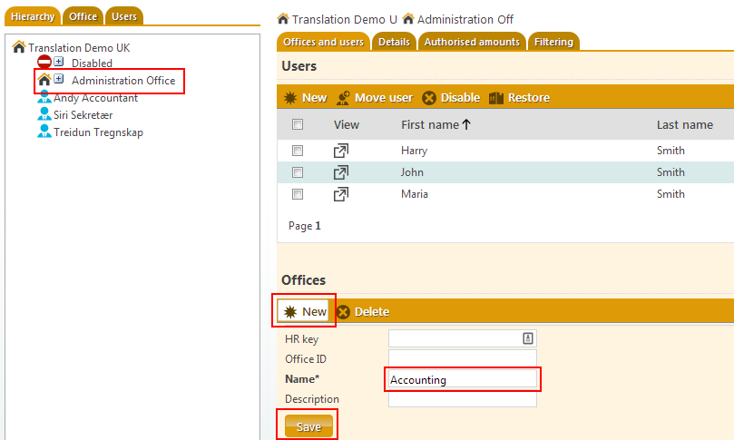Screen dimensions: 734x440
Task: Click the first name Harry in table
Action: coord(414,151)
